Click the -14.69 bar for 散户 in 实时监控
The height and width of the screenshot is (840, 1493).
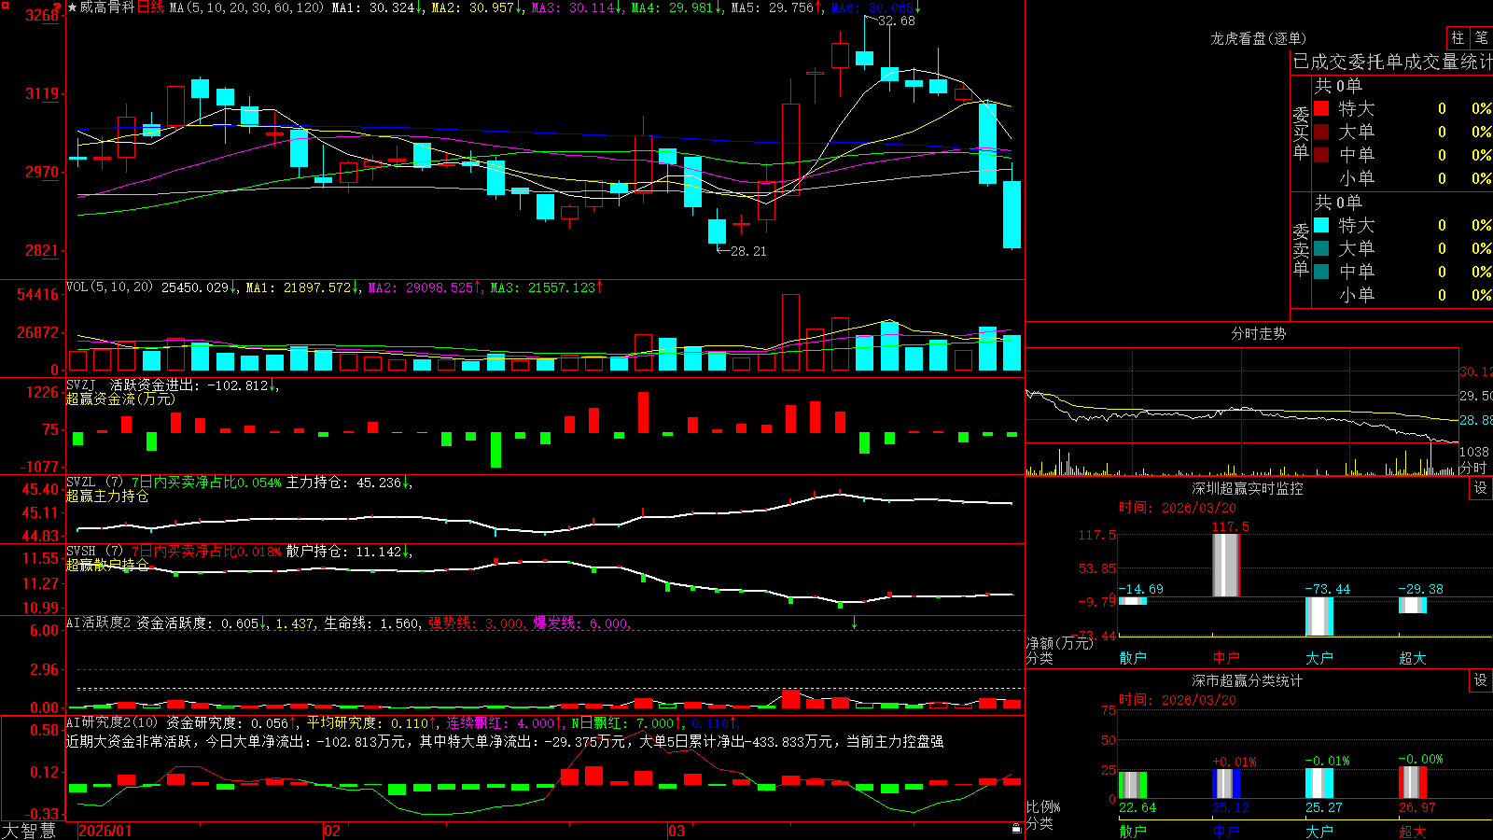(1132, 601)
